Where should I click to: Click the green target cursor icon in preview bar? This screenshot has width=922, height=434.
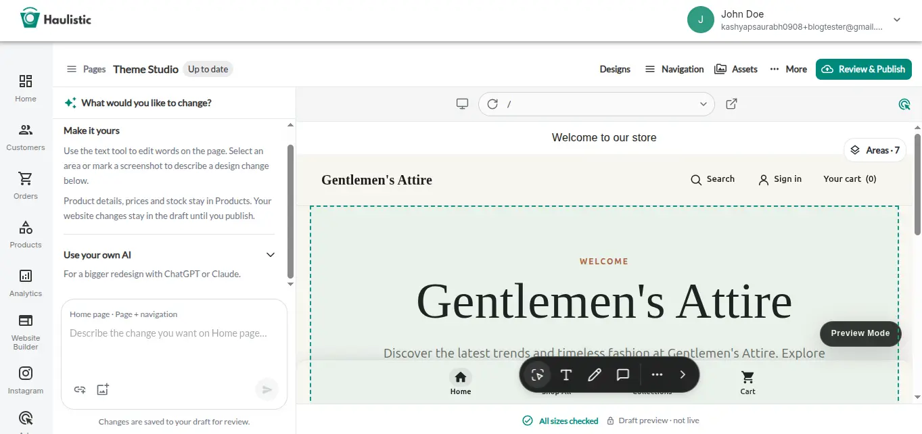(x=904, y=104)
